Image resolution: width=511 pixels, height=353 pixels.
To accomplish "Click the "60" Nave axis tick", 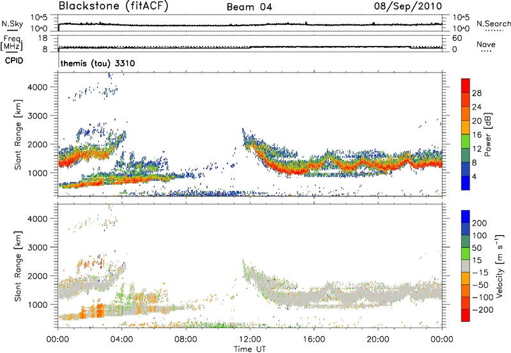I will (457, 38).
